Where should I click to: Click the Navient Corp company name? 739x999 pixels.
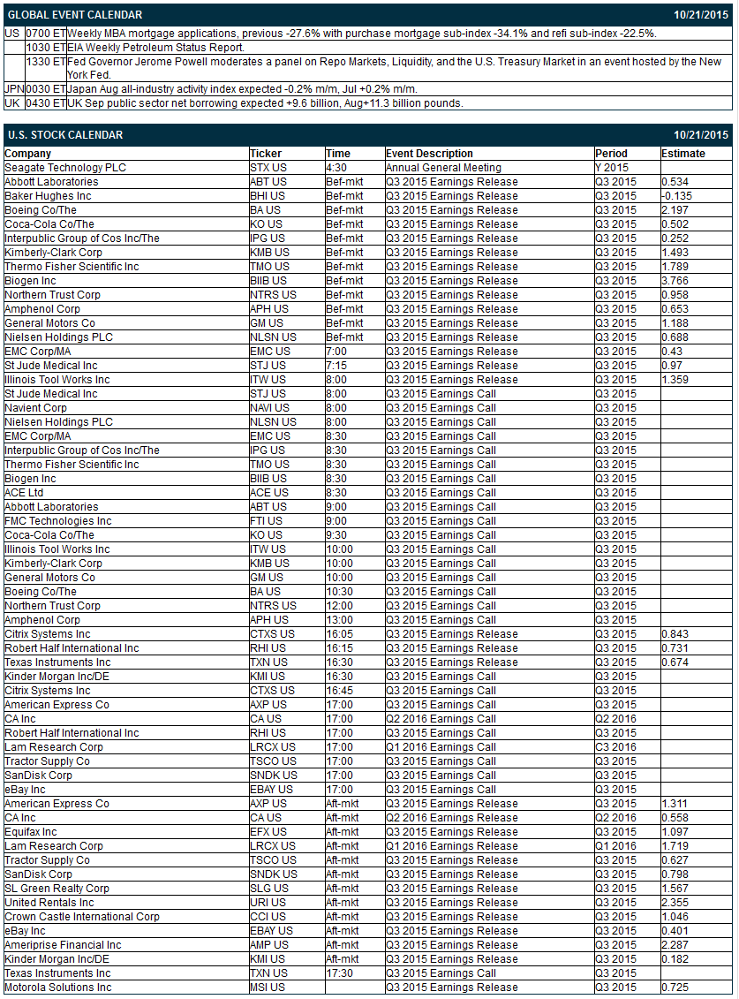(35, 408)
